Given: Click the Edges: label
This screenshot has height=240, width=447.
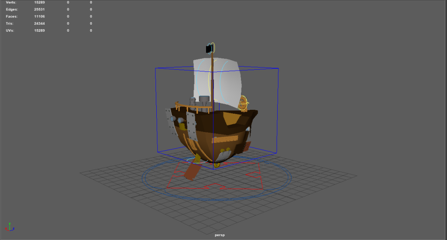Looking at the screenshot, I should tap(12, 10).
